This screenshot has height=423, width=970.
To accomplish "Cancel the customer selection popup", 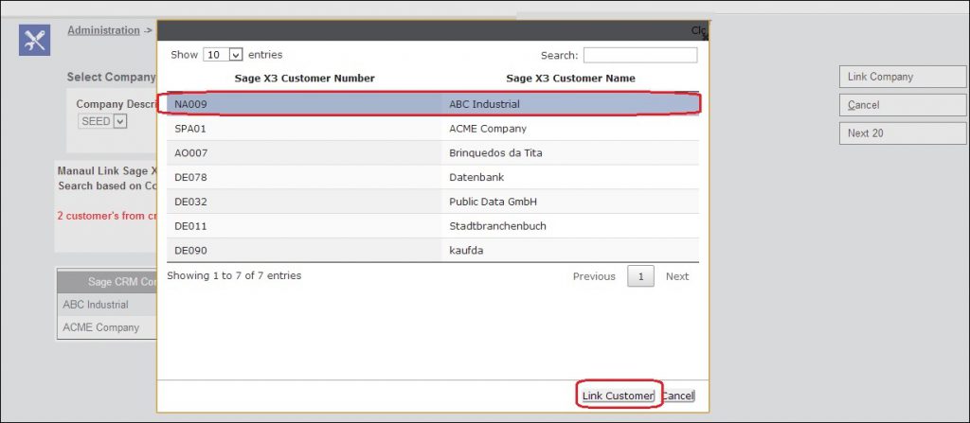I will pyautogui.click(x=678, y=396).
